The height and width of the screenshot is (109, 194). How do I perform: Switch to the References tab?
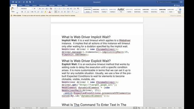click(x=43, y=5)
